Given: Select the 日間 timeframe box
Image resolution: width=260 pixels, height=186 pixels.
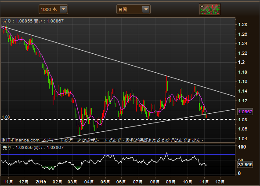Looking at the screenshot, I should 134,9.
